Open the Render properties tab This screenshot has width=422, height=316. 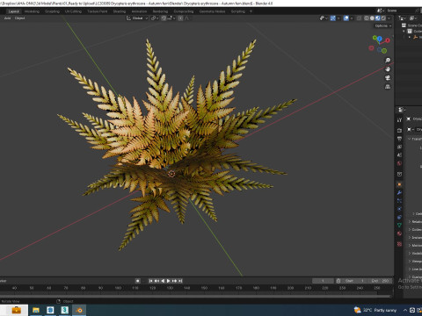pos(399,130)
